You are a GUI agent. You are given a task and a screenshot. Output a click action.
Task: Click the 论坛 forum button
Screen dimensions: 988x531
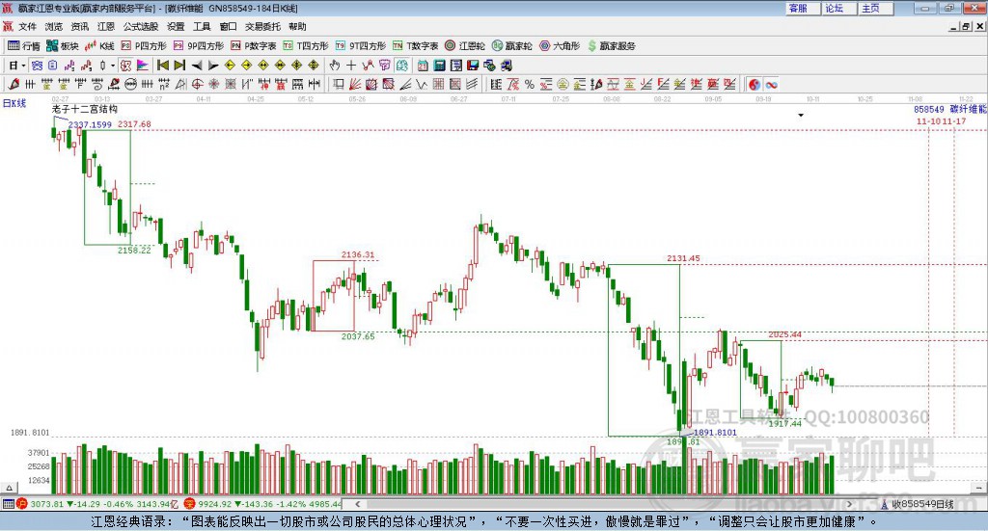pyautogui.click(x=839, y=8)
